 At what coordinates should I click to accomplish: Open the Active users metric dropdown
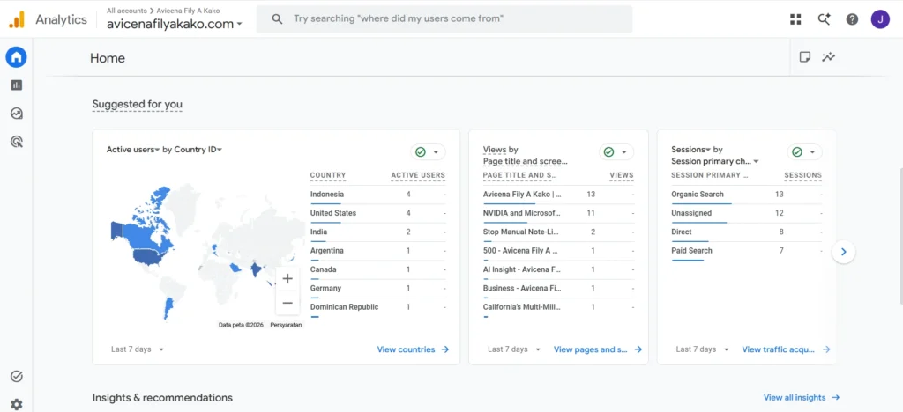pyautogui.click(x=133, y=150)
